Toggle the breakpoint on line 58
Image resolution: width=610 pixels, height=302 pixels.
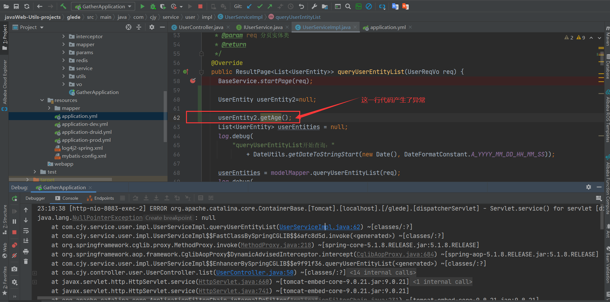[x=193, y=81]
